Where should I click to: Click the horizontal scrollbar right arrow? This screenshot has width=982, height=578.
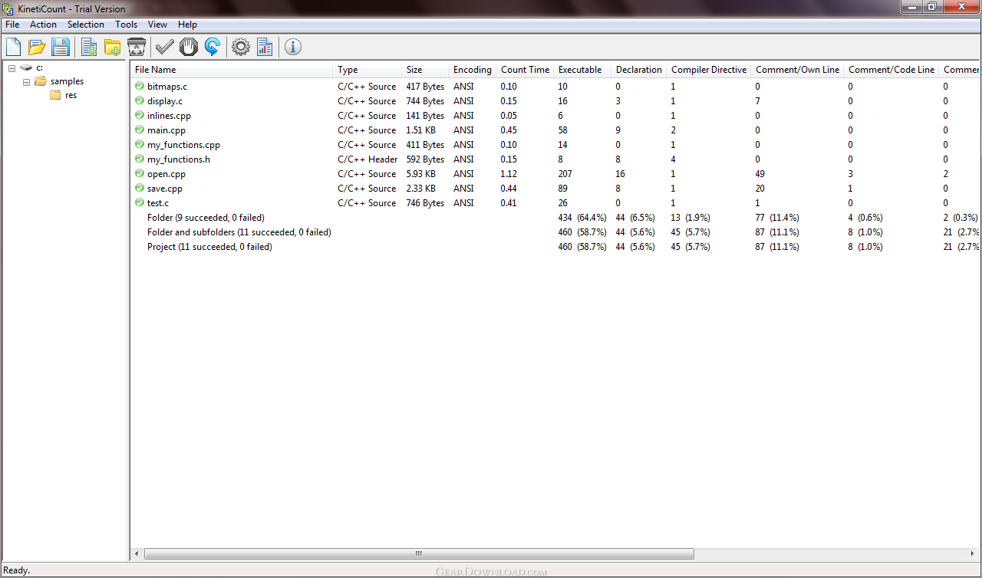tap(975, 553)
